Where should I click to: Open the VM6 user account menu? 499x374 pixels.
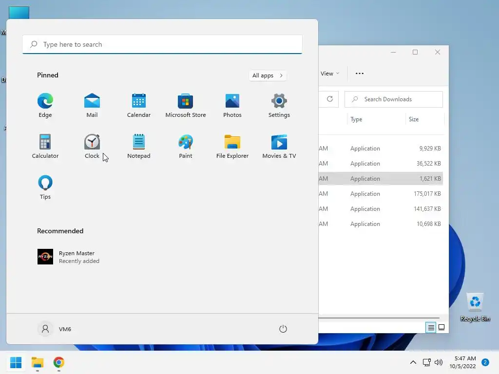[x=55, y=329]
